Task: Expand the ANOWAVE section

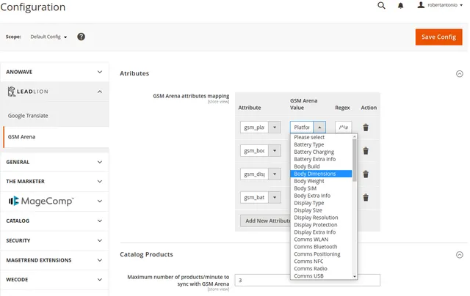Action: (54, 72)
